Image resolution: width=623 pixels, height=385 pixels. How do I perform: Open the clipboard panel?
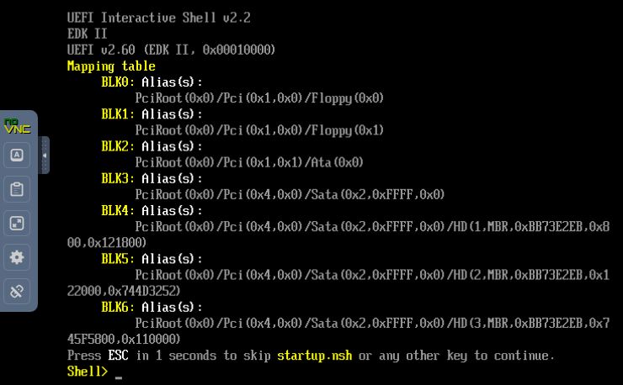point(17,189)
